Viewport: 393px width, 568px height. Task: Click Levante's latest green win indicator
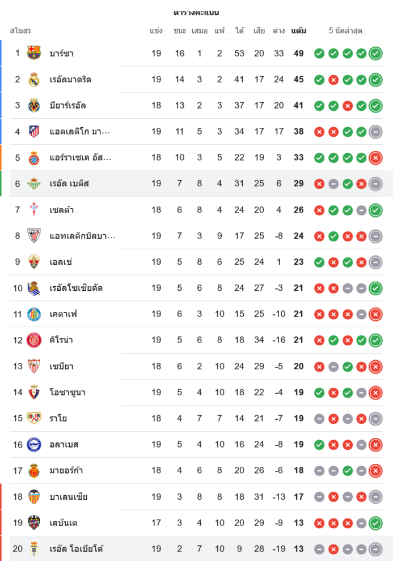click(375, 523)
